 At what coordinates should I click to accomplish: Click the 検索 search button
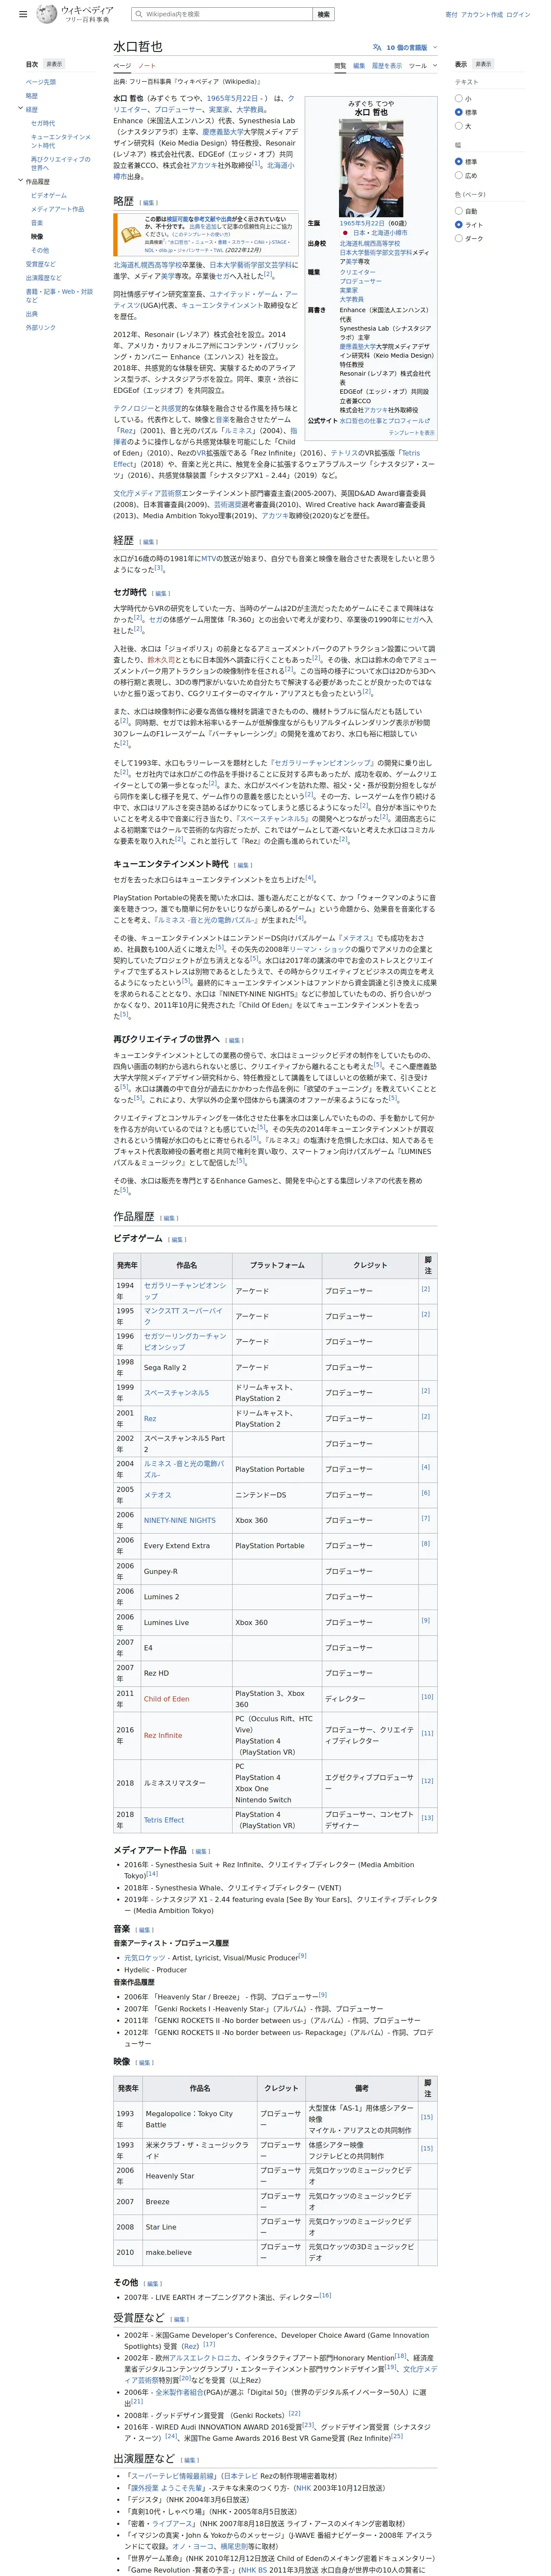323,15
